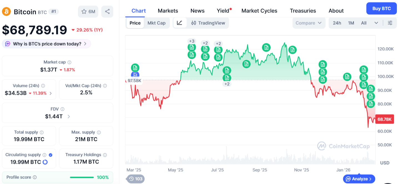Click the chart history clock icon showing 103
Viewport: 398px width, 184px height.
point(135,179)
